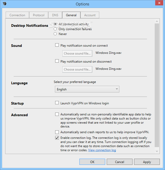Toggle automatic crash reports checkbox
Screen dimensions: 165x170
pos(57,132)
